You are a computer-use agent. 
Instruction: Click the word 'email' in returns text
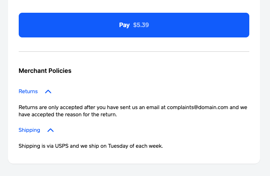coord(153,108)
